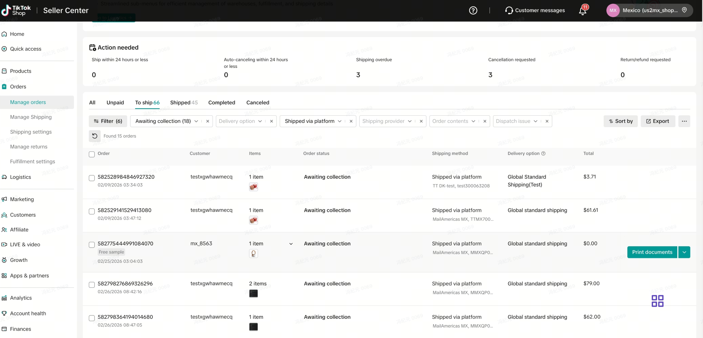Open Manage returns in sidebar

(x=29, y=147)
